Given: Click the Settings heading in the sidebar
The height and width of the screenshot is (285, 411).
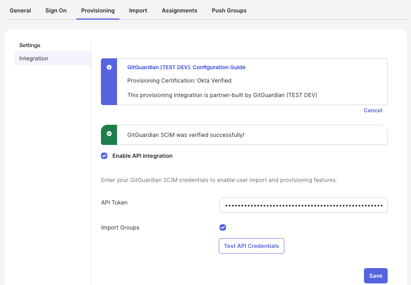Looking at the screenshot, I should click(29, 45).
